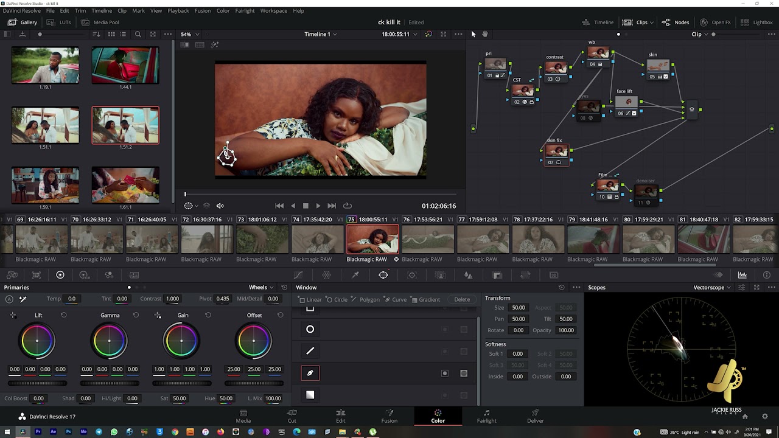
Task: Open the Fusion menu
Action: (x=202, y=11)
